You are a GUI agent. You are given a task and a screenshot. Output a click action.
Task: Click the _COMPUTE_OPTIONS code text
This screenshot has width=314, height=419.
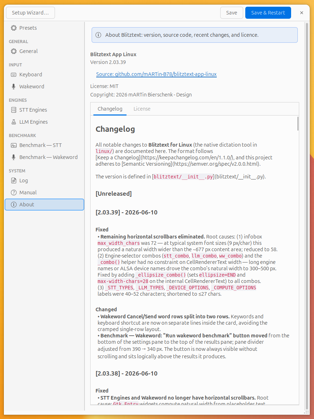234,288
